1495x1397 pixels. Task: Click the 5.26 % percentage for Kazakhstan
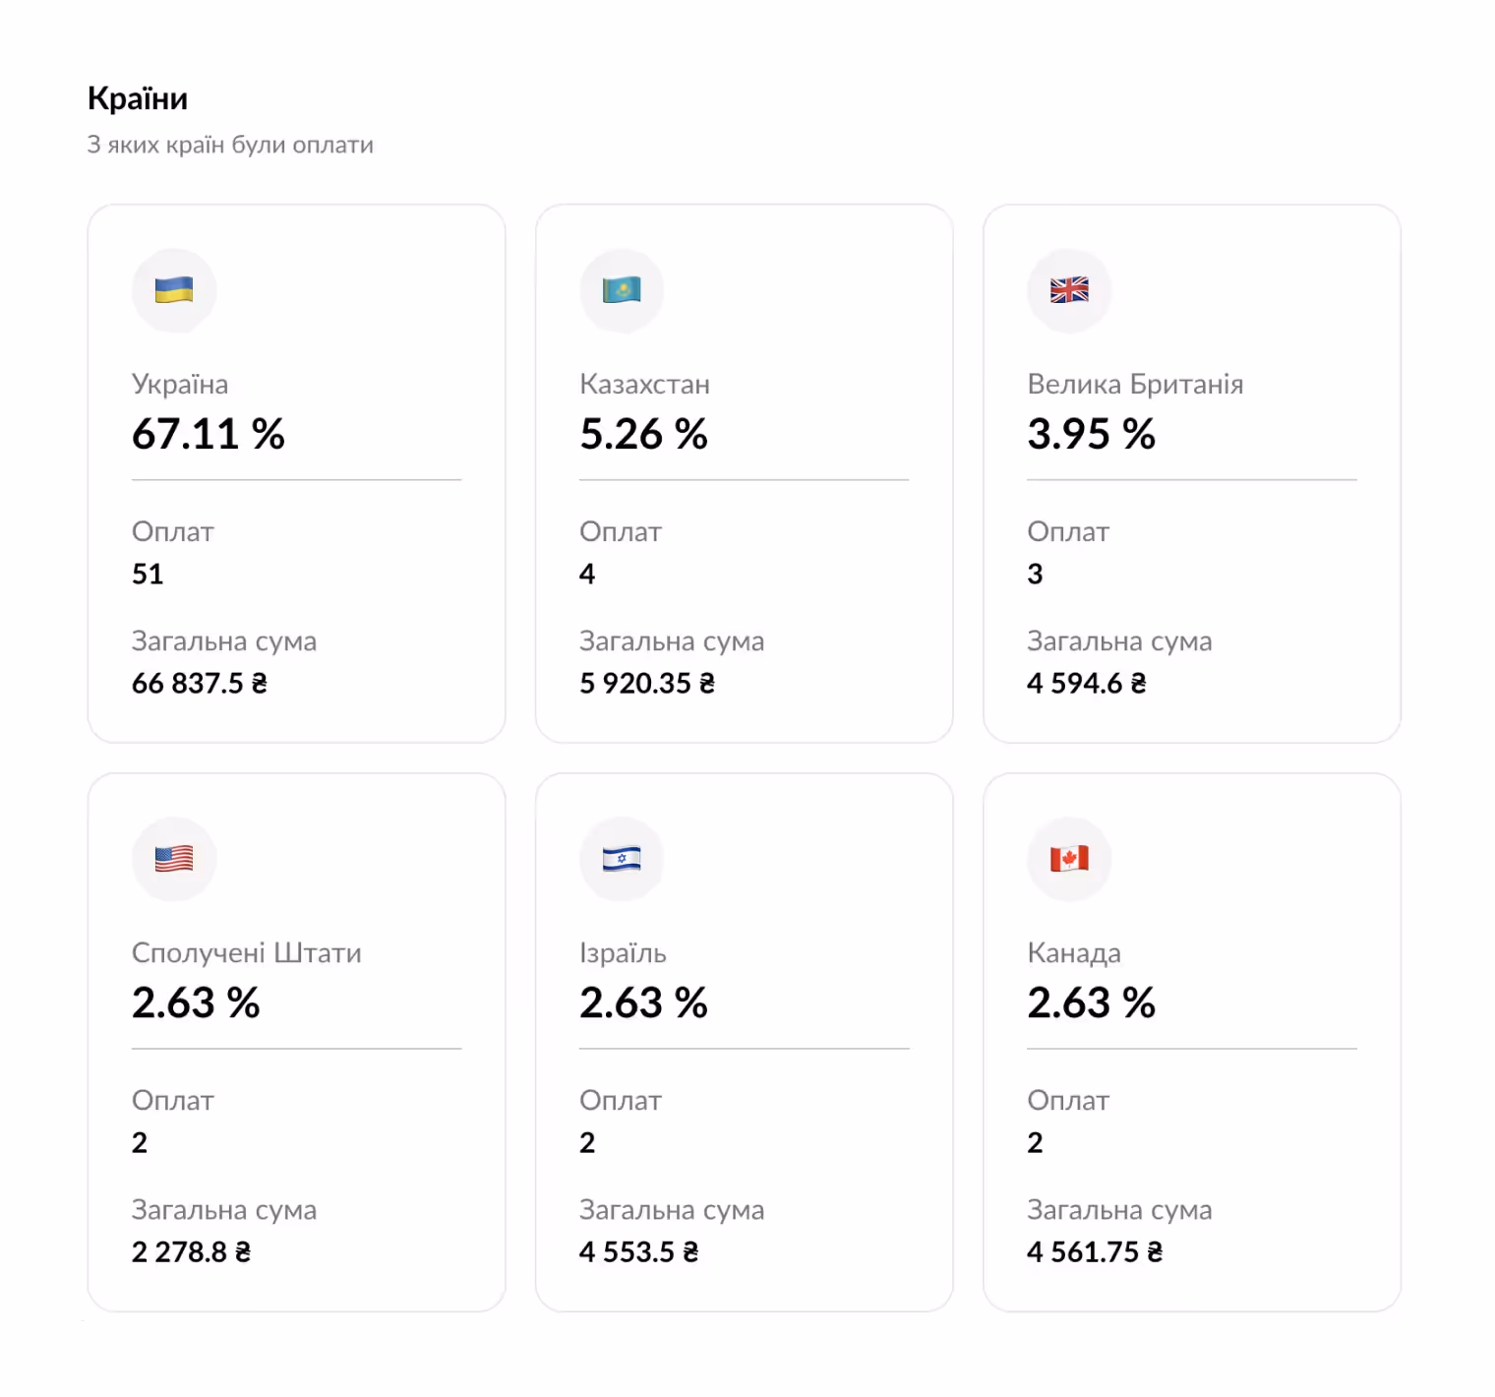click(644, 433)
